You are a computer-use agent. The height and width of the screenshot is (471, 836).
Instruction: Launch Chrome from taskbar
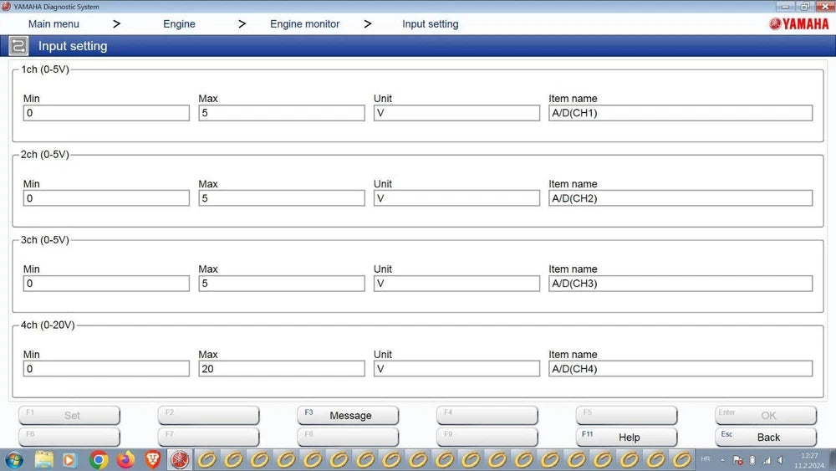pos(99,459)
